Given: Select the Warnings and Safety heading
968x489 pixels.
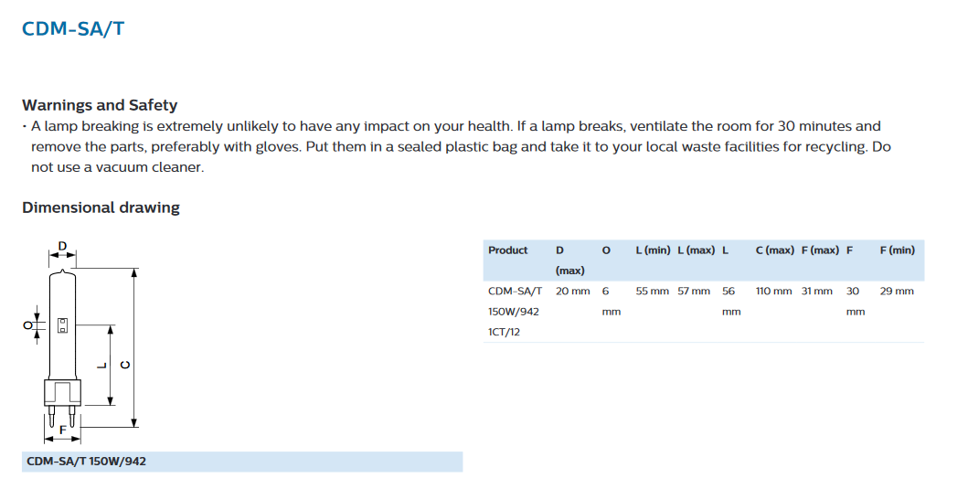Looking at the screenshot, I should (x=100, y=105).
